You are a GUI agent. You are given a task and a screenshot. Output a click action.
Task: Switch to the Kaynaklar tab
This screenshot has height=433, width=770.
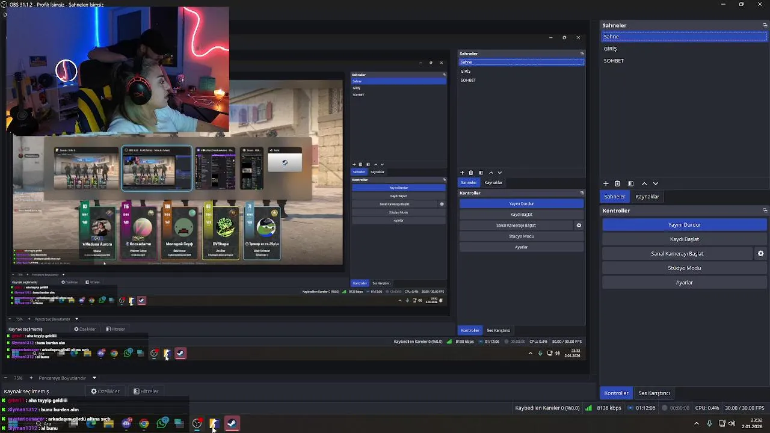pos(647,197)
